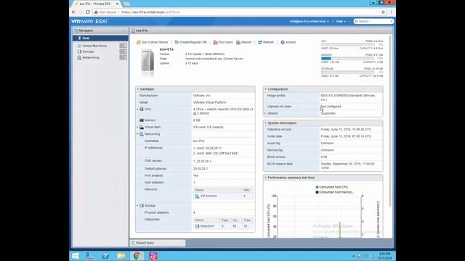The height and width of the screenshot is (261, 465).
Task: Collapse the Networking hardware section
Action: click(x=137, y=134)
